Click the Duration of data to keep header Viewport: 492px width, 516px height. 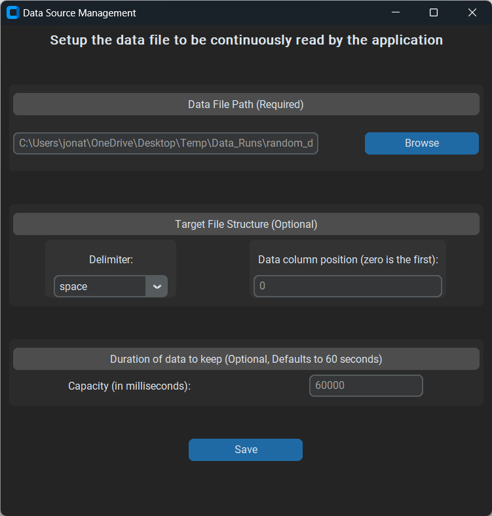coord(246,359)
